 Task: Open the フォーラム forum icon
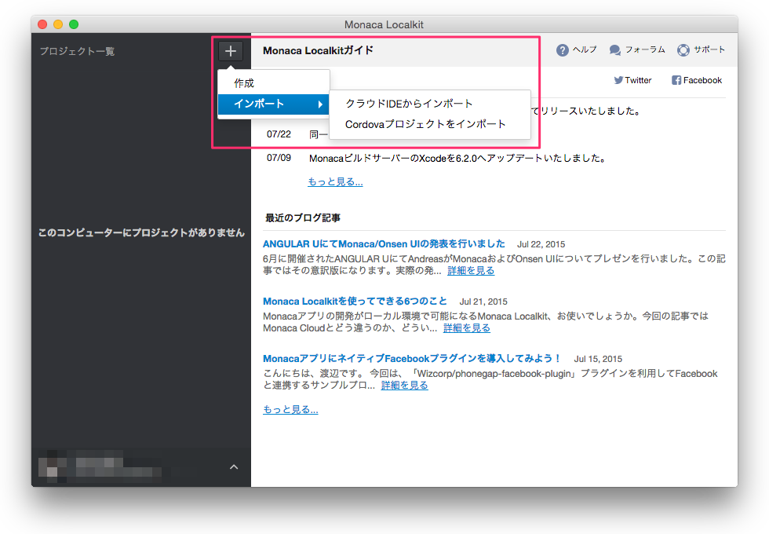[615, 50]
